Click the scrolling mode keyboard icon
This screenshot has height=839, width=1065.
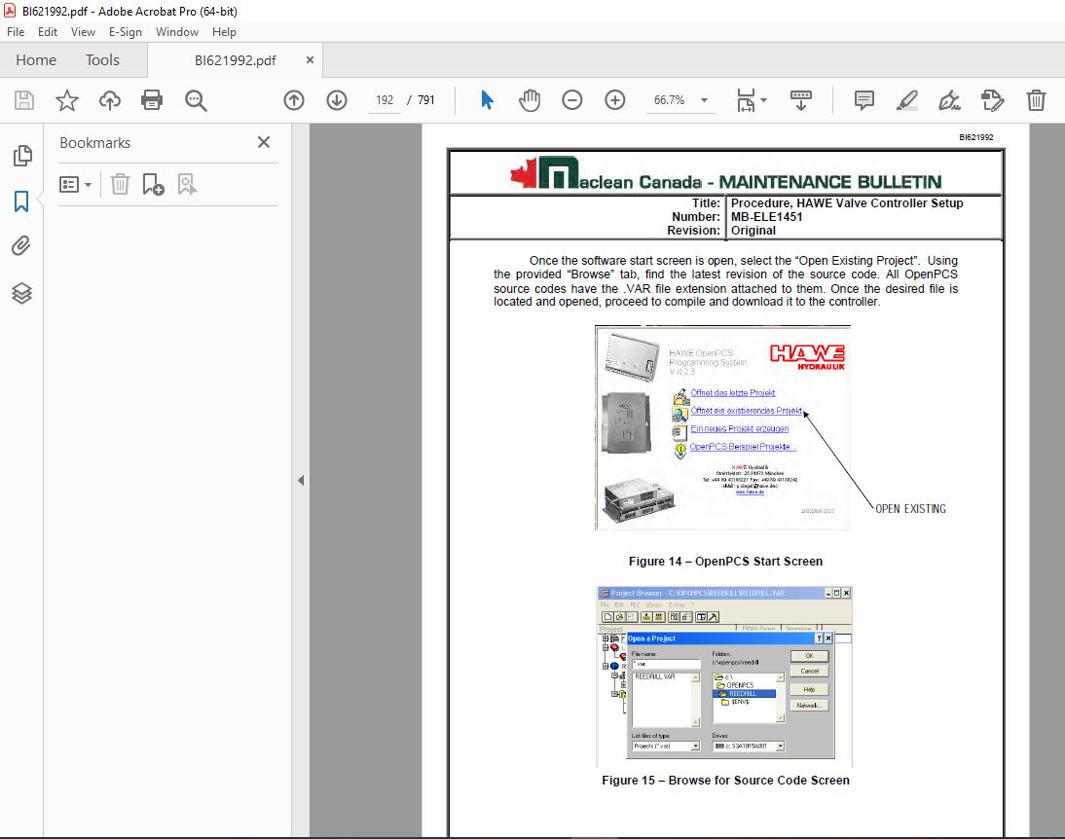point(801,100)
